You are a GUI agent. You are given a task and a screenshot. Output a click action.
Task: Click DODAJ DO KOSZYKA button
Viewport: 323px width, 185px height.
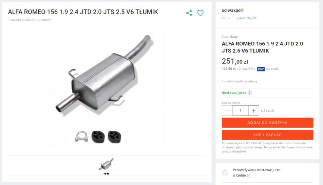(x=267, y=123)
